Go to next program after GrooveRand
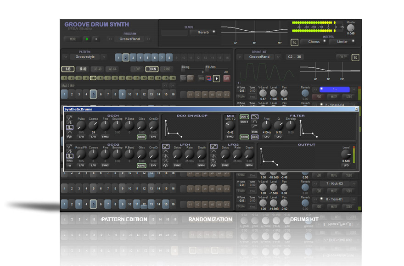 coord(149,39)
